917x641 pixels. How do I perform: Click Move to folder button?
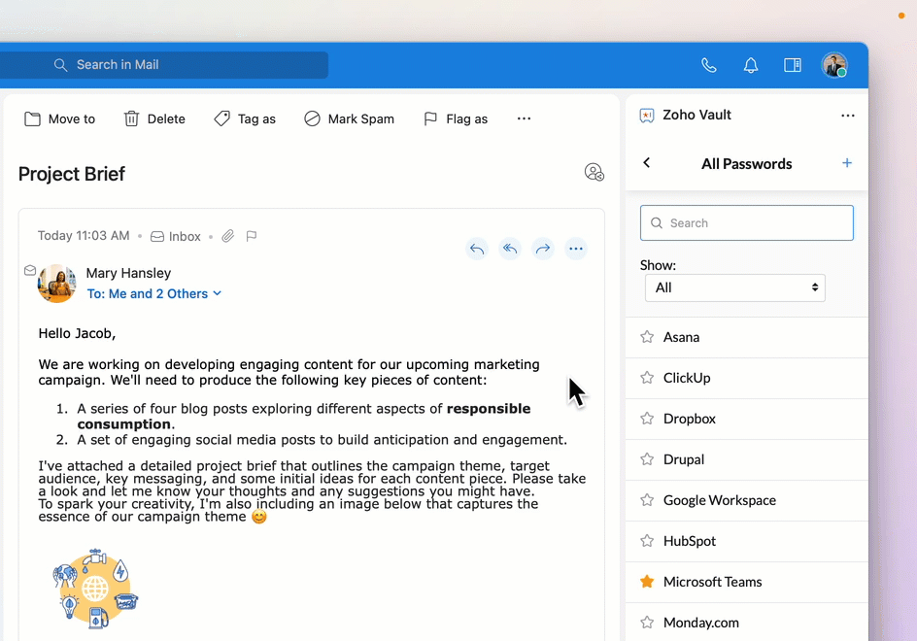(59, 118)
